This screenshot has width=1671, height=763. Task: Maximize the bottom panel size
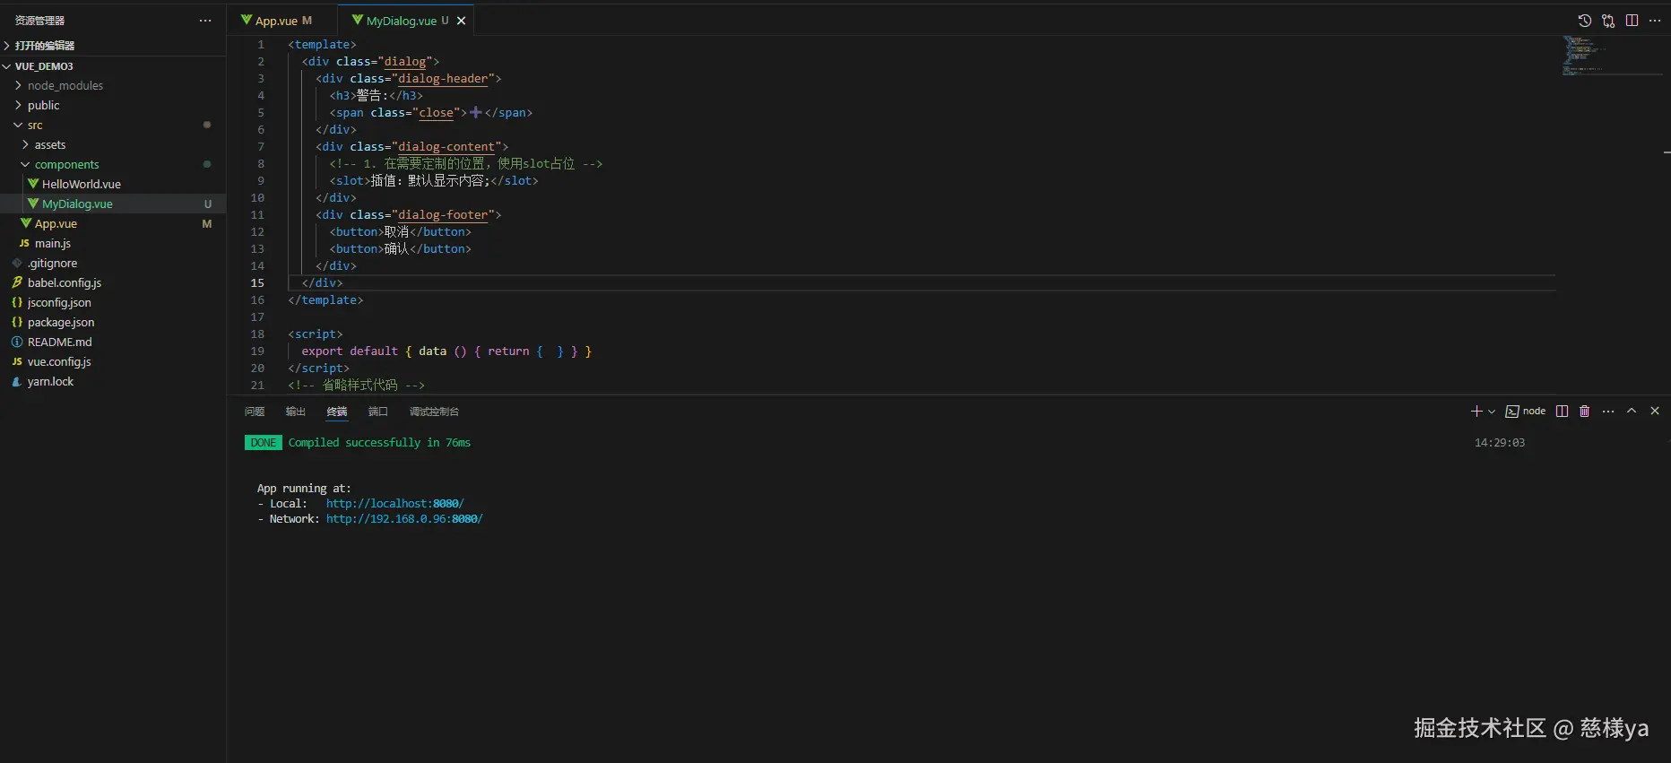[1632, 411]
